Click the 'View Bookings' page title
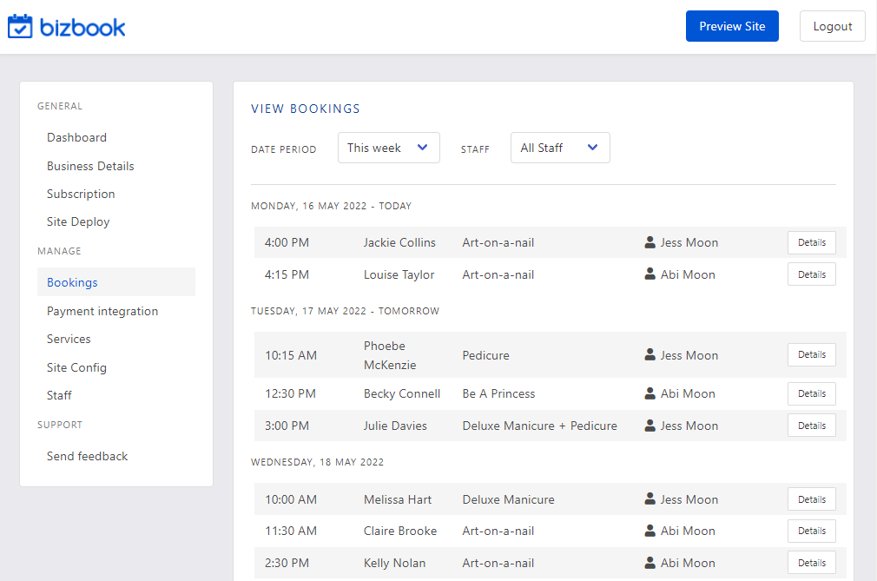 (x=306, y=109)
